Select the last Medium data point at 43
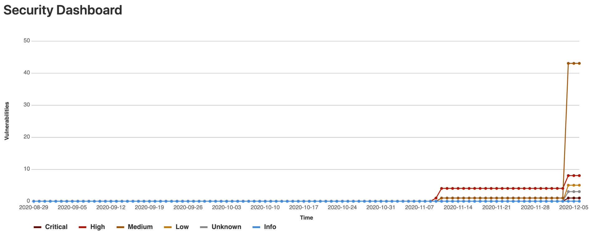 coord(579,63)
